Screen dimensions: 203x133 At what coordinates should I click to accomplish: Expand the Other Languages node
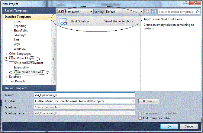(x=7, y=54)
